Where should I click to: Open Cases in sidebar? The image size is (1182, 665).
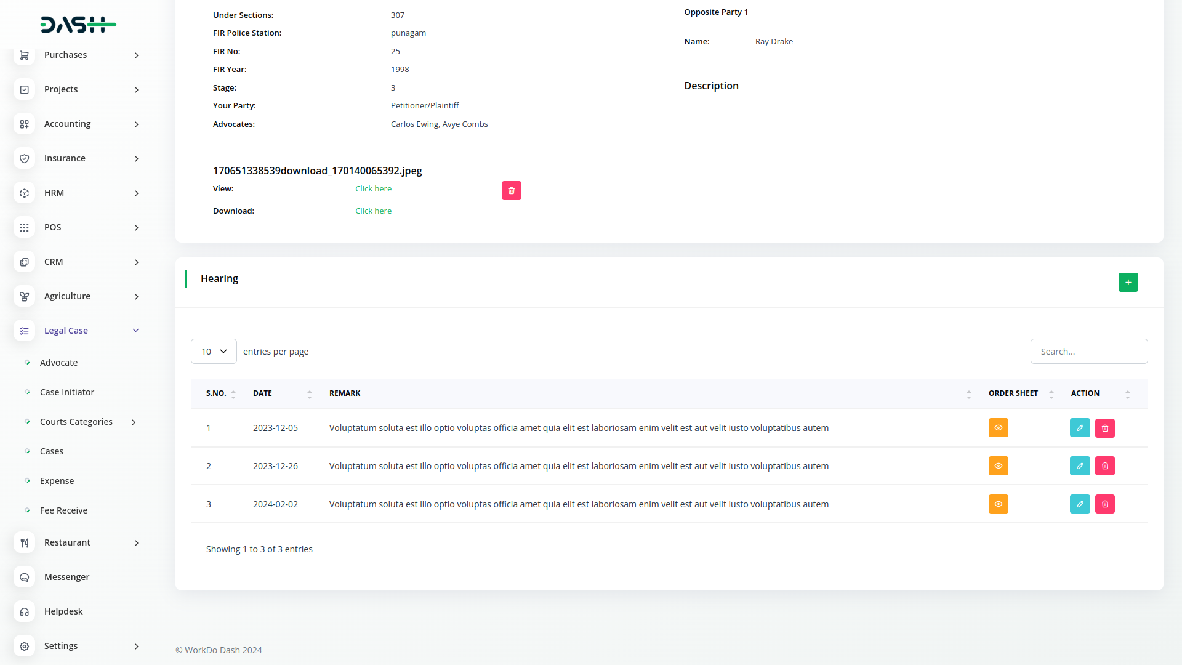pyautogui.click(x=52, y=451)
